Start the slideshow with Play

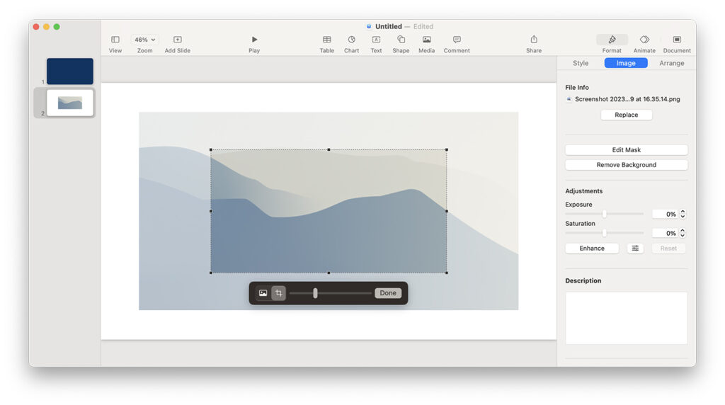pyautogui.click(x=254, y=40)
